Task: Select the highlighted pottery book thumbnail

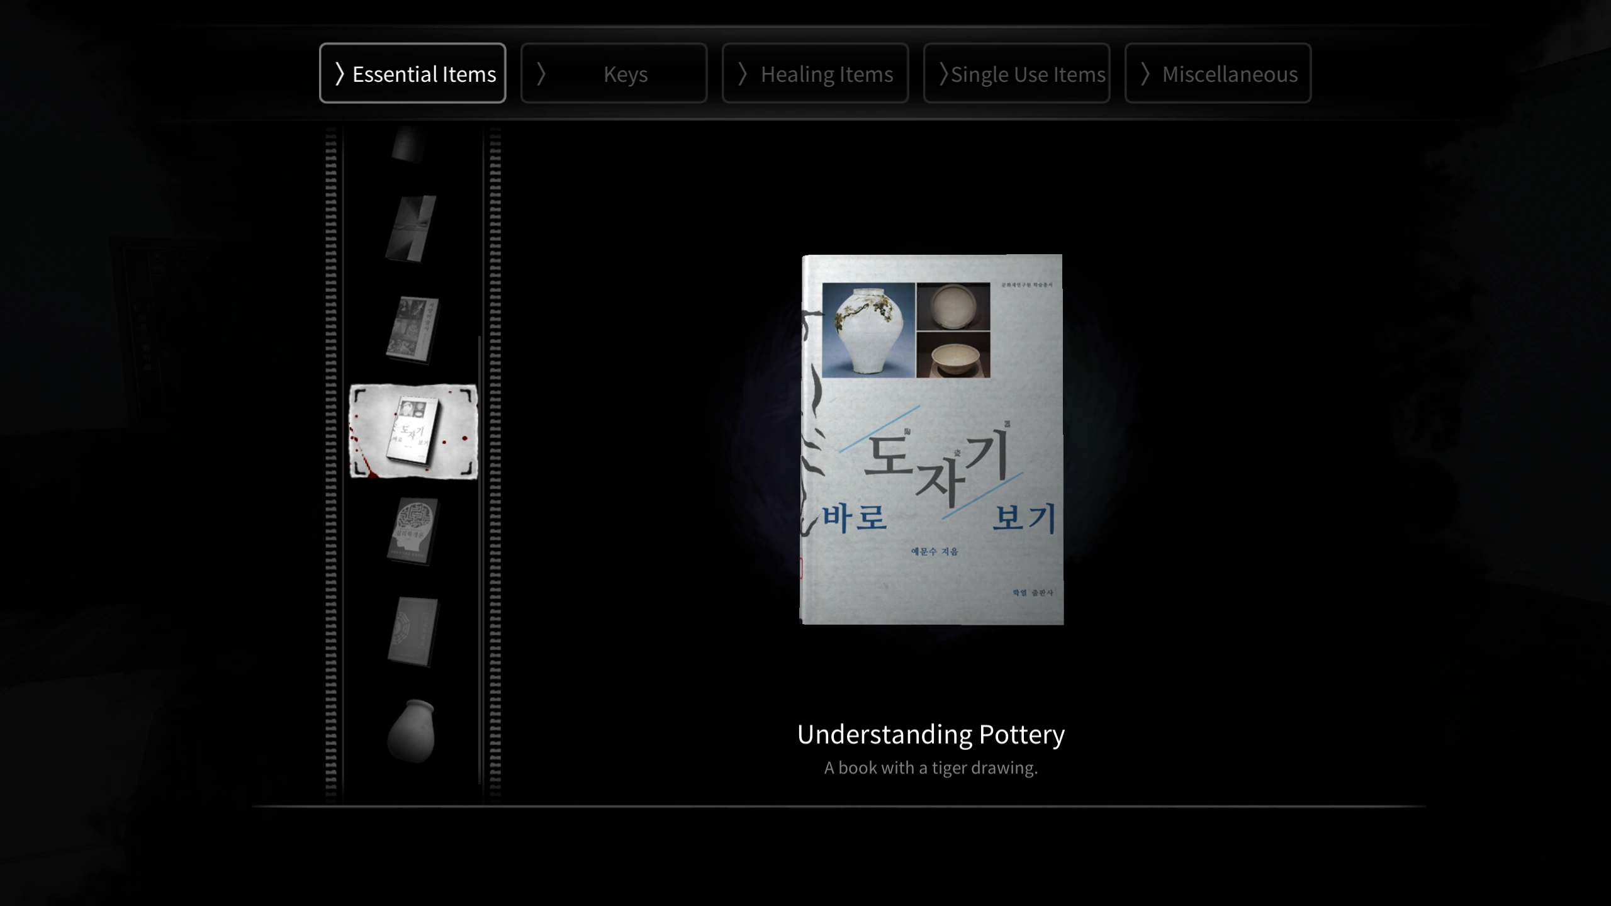Action: pos(413,432)
